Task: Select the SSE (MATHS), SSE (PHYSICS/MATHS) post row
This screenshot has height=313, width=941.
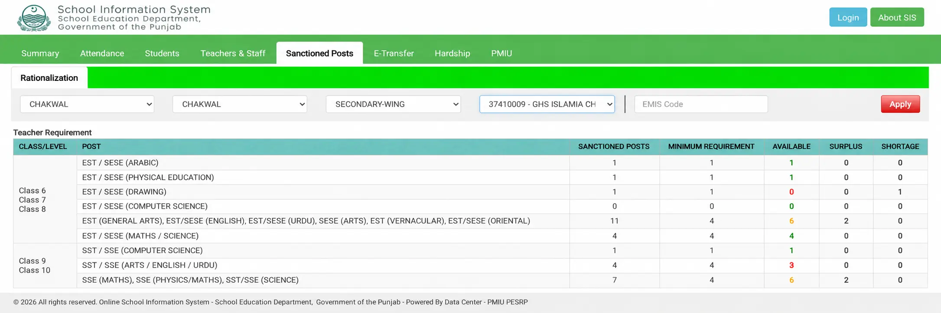Action: pos(502,280)
